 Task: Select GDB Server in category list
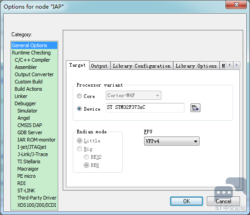coord(34,132)
